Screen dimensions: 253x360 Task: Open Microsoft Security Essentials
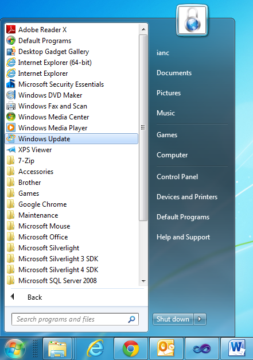point(72,84)
